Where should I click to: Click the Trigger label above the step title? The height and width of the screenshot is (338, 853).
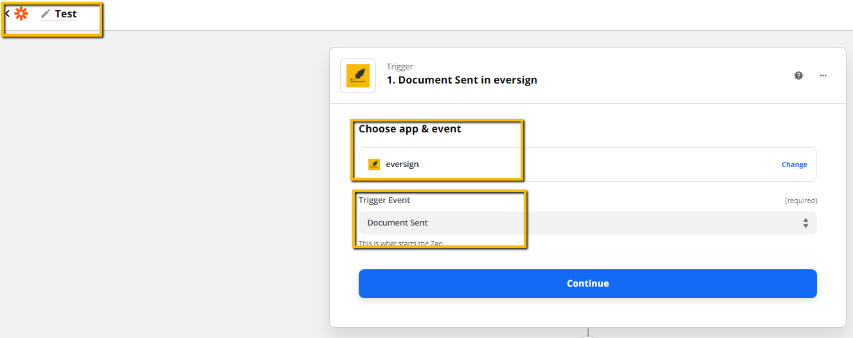400,66
